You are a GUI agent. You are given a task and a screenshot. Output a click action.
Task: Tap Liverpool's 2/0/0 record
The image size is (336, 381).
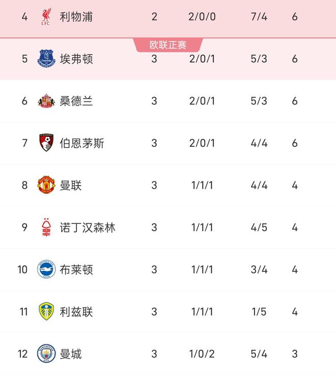(x=202, y=17)
